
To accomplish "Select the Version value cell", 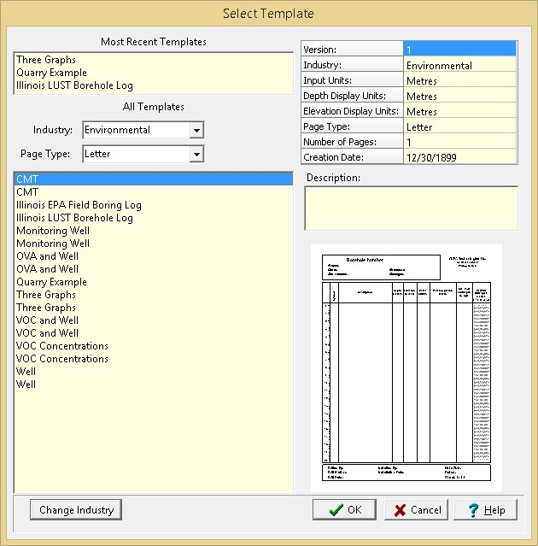I will pos(459,50).
